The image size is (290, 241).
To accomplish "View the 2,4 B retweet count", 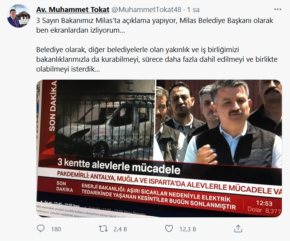I will (120, 229).
